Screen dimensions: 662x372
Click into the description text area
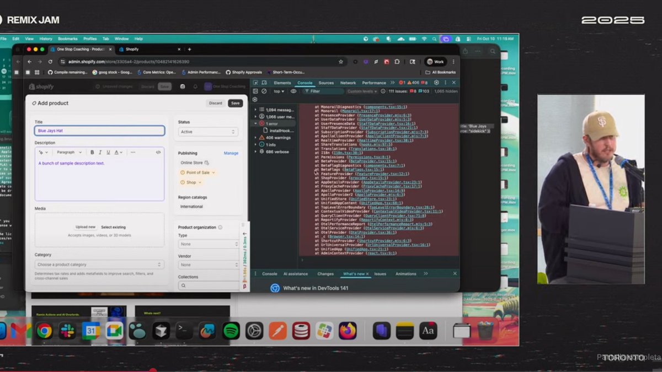click(99, 180)
